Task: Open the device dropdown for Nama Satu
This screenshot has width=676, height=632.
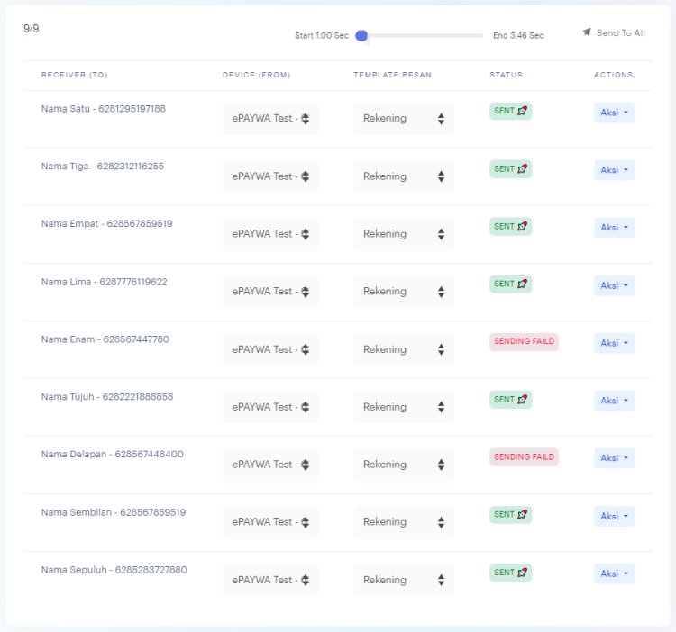Action: pos(270,119)
